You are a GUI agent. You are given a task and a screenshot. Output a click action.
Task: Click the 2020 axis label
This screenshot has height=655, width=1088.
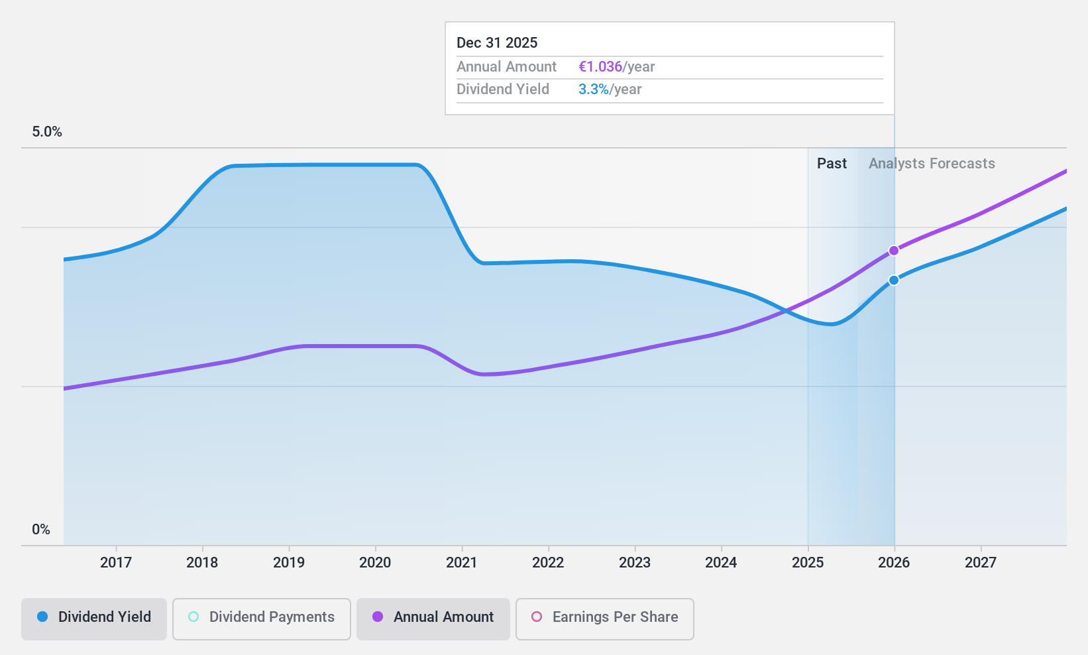tap(375, 563)
